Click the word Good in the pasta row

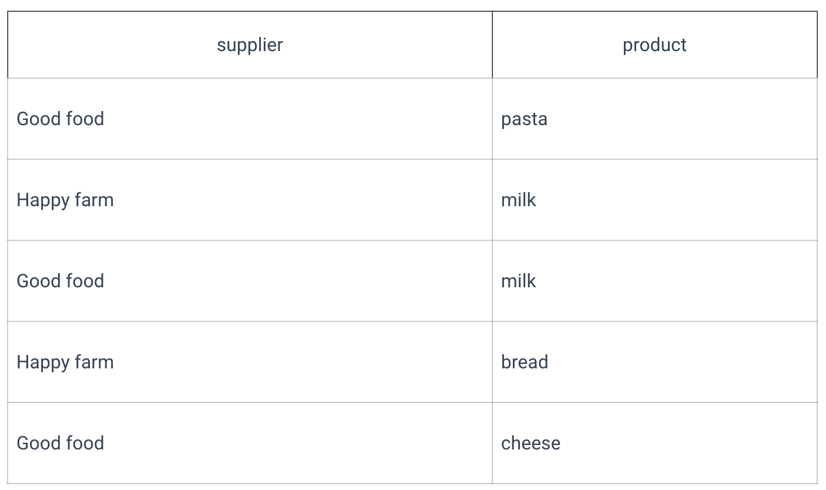click(x=36, y=119)
